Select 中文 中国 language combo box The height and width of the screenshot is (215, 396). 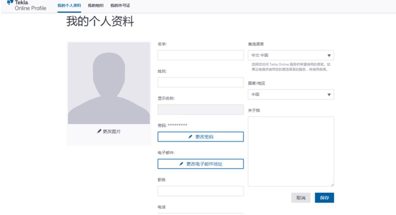[x=291, y=55]
